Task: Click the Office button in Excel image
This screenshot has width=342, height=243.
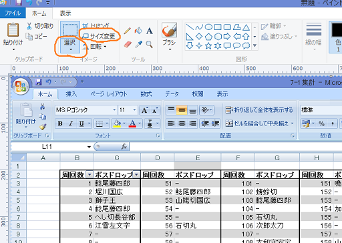Action: [x=21, y=87]
